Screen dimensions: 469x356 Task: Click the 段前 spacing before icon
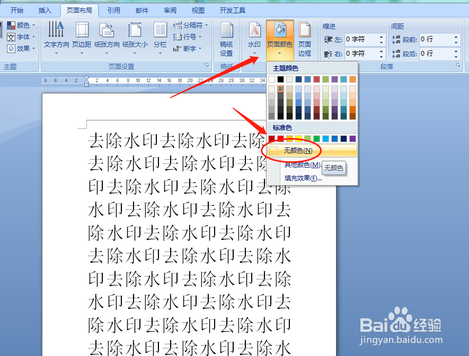click(396, 39)
